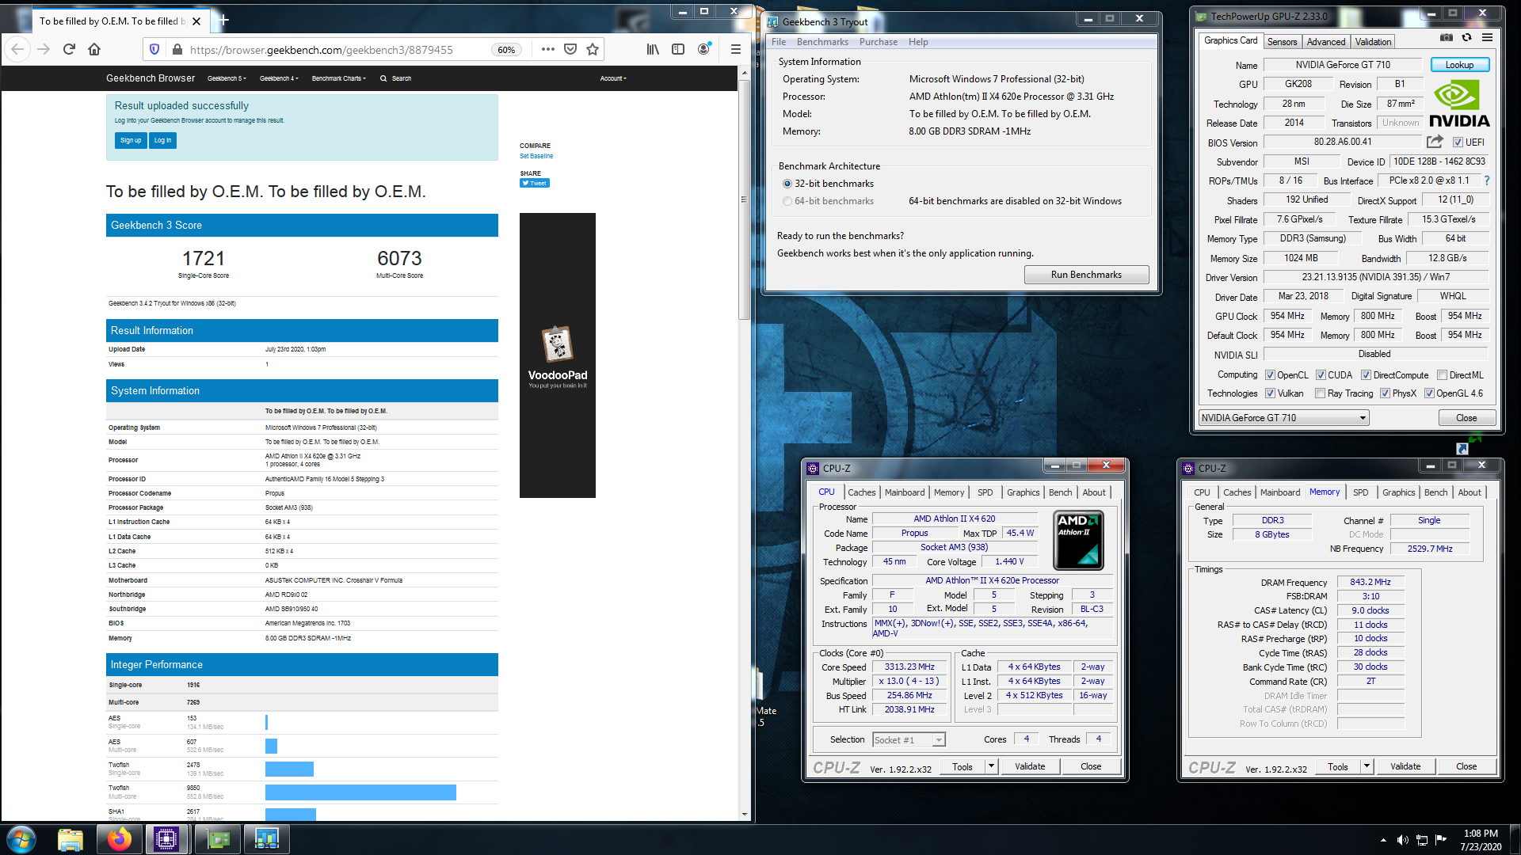Switch to the Sensors tab in GPU-Z

1282,42
